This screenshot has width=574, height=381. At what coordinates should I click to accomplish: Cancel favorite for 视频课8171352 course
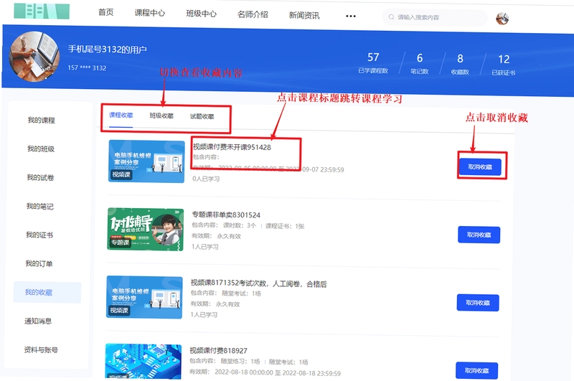click(x=478, y=303)
